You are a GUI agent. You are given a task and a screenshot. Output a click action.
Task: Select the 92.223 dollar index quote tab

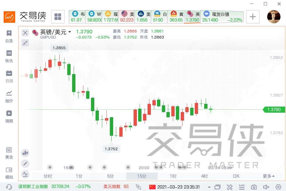pos(126,17)
